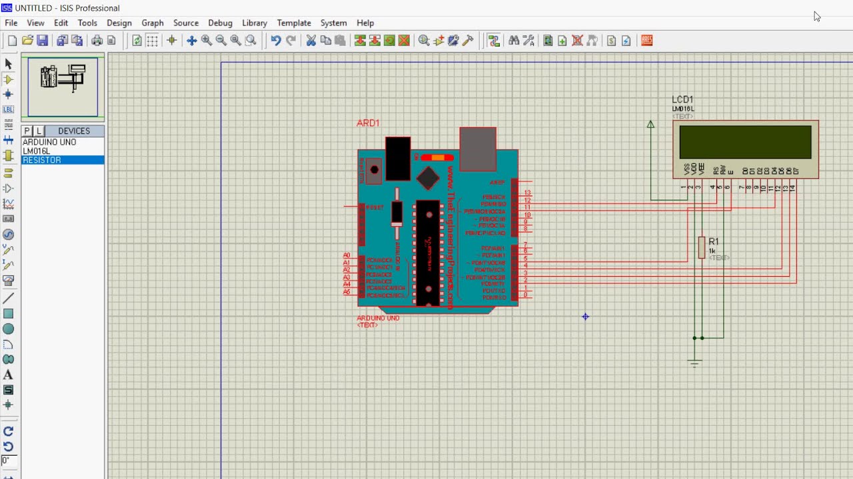853x479 pixels.
Task: Click the ARES netlist transfer icon
Action: pyautogui.click(x=646, y=41)
